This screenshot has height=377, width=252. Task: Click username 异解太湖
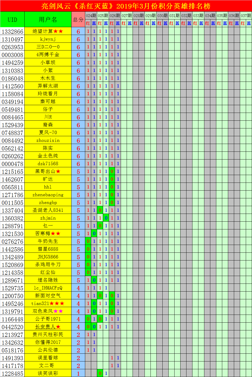(x=48, y=86)
